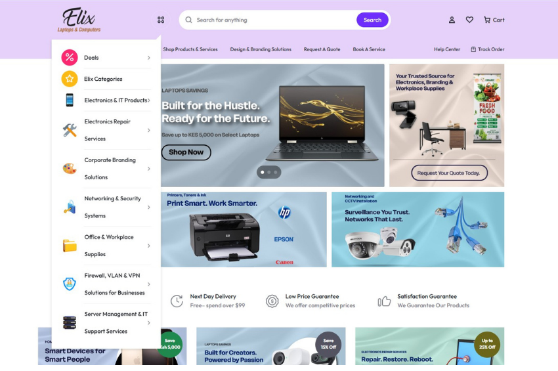Expand the Deals submenu arrow
Viewport: 558px width, 371px height.
pyautogui.click(x=148, y=58)
